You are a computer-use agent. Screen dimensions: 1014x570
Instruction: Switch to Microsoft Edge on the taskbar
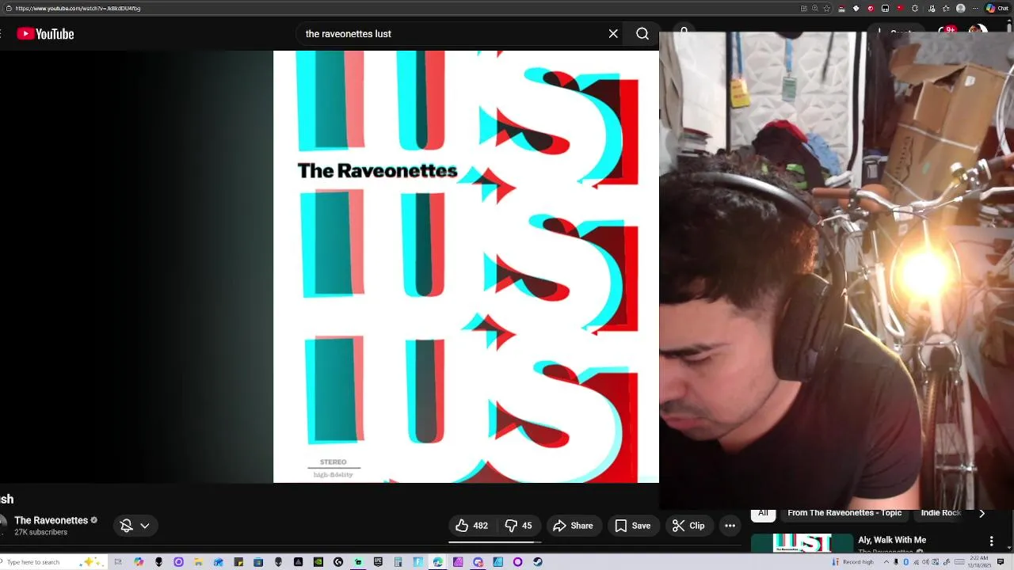[x=437, y=562]
